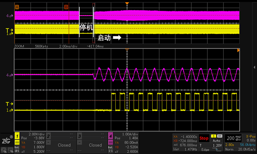Turn on closed channel 2
This screenshot has height=154, width=257.
click(x=64, y=145)
